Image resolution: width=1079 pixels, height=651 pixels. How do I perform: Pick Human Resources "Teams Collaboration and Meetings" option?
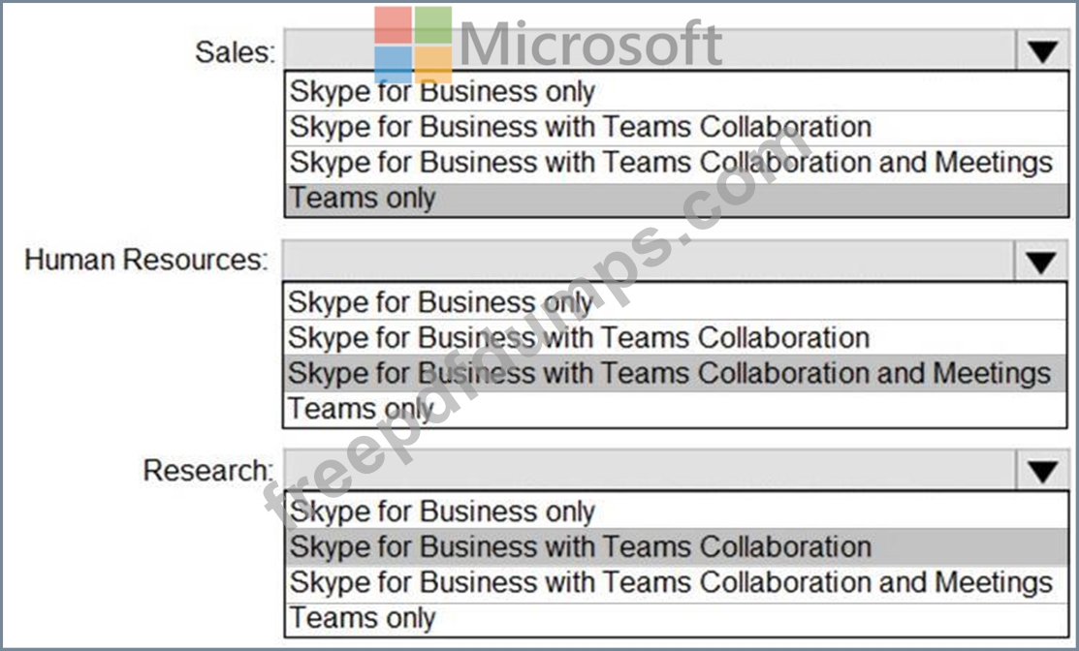[x=669, y=373]
